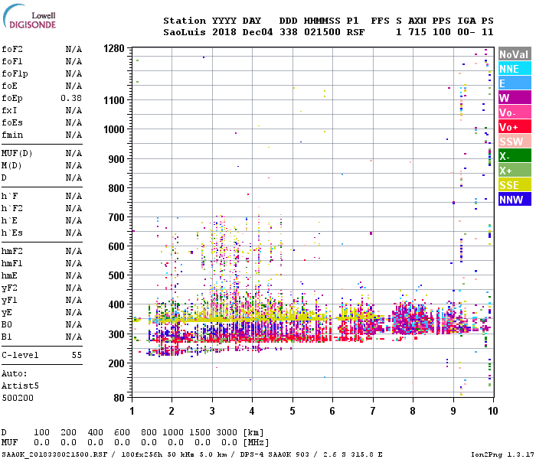Viewport: 536px width, 459px height.
Task: Click the 300 km y-axis label
Action: (x=116, y=334)
